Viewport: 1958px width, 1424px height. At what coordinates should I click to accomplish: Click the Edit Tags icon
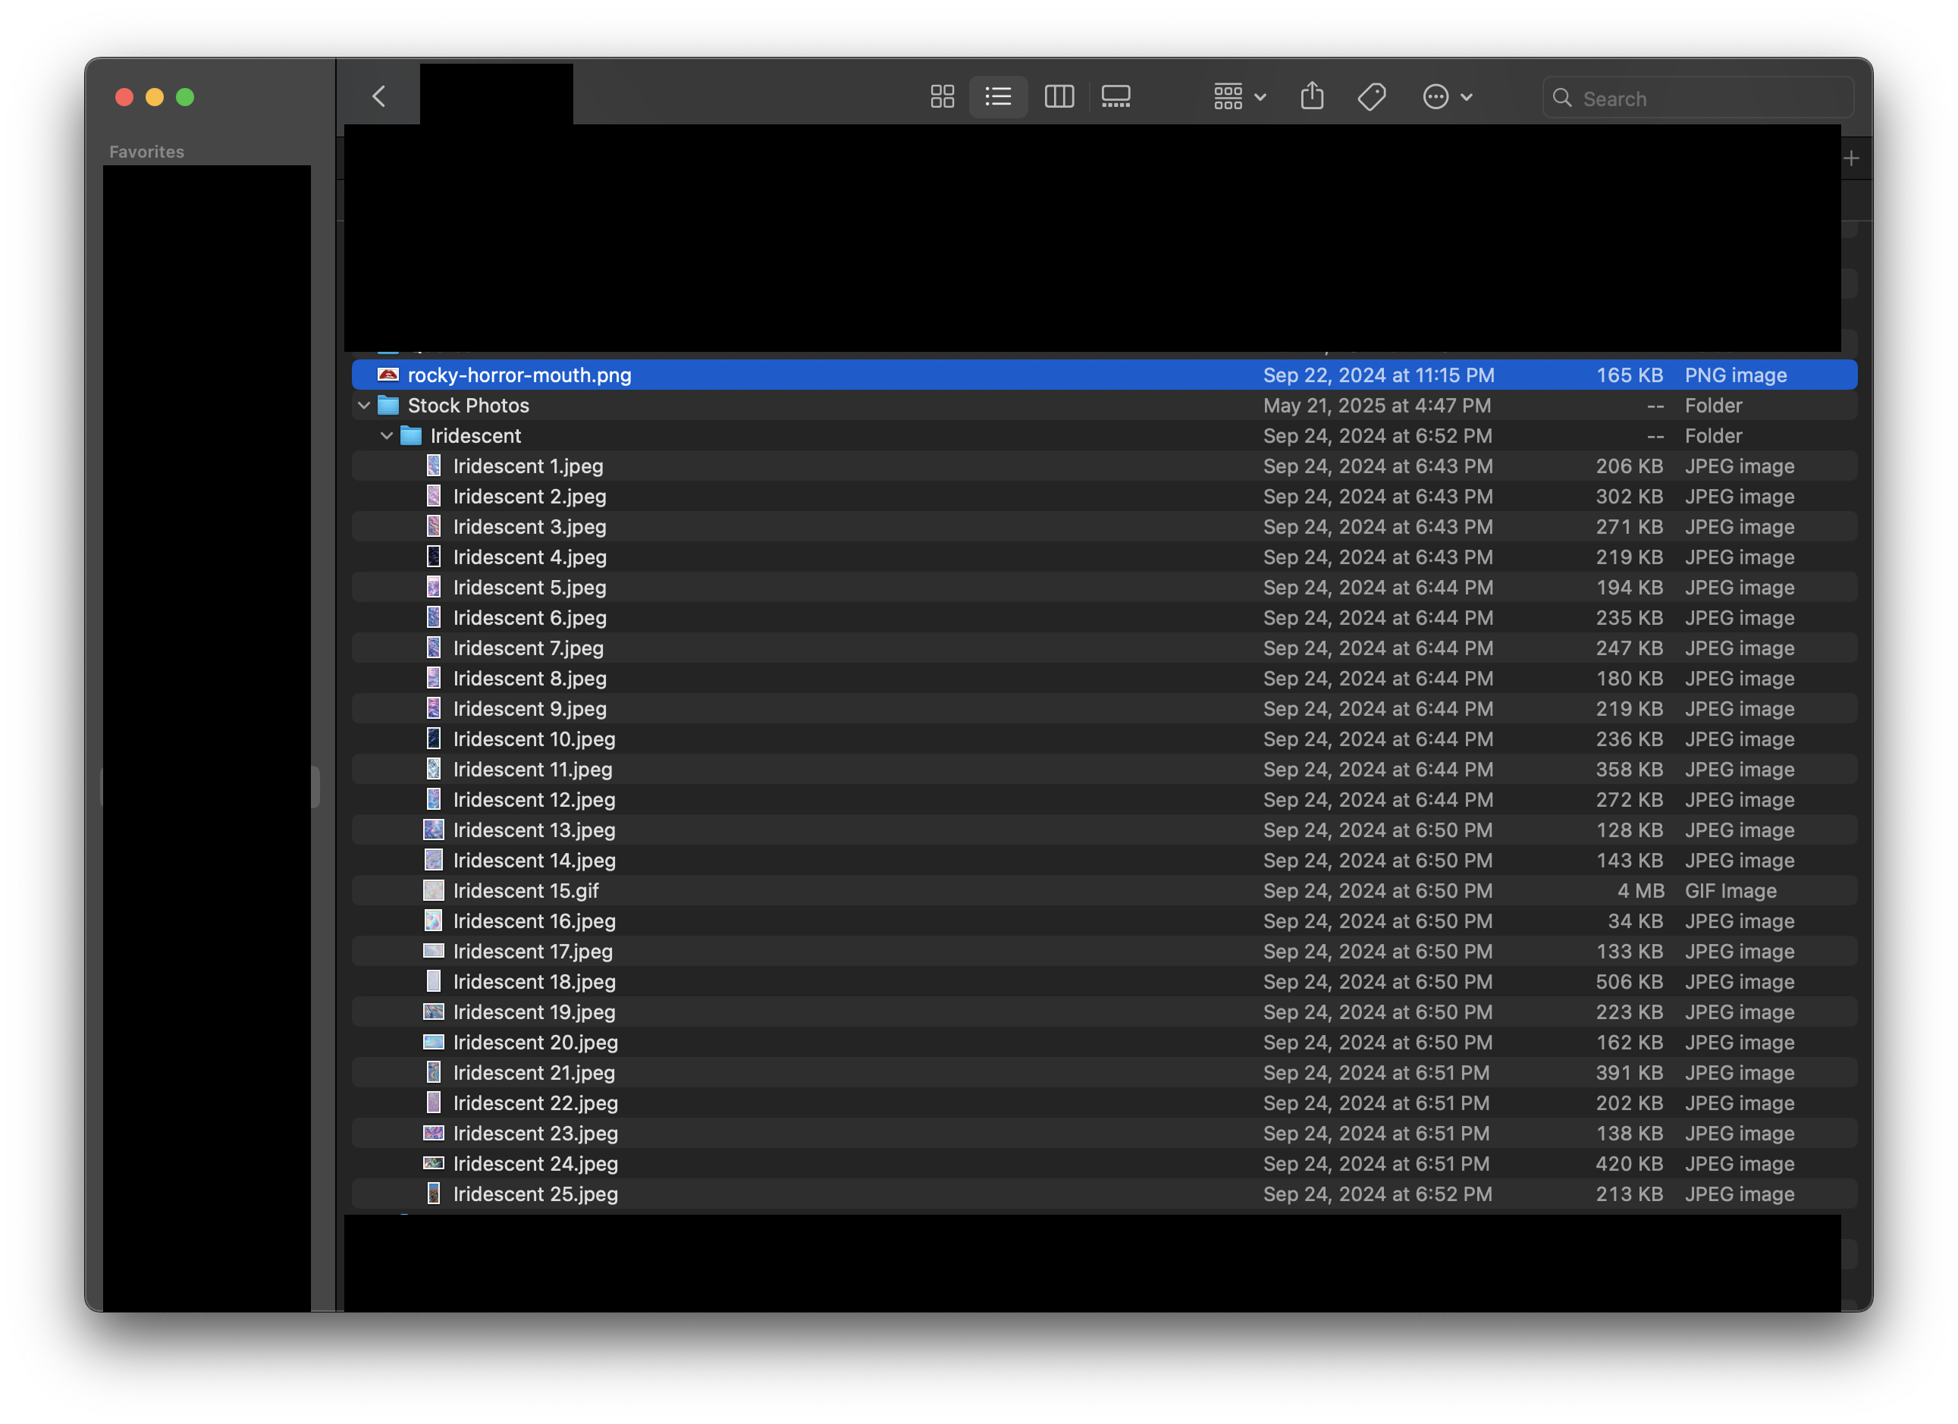point(1371,96)
